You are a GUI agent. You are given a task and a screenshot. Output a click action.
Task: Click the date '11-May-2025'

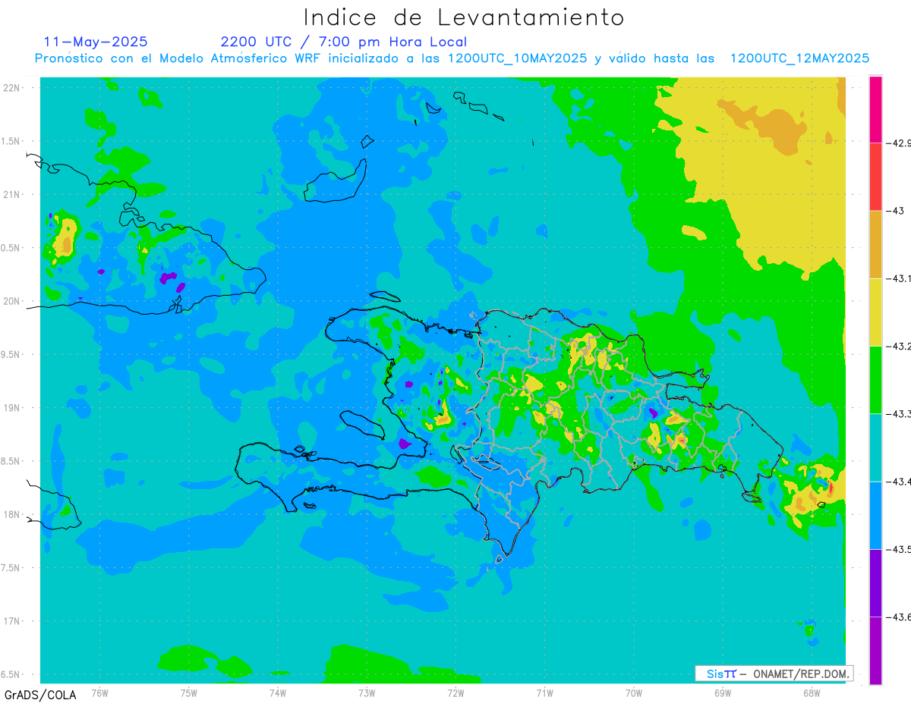click(x=96, y=42)
